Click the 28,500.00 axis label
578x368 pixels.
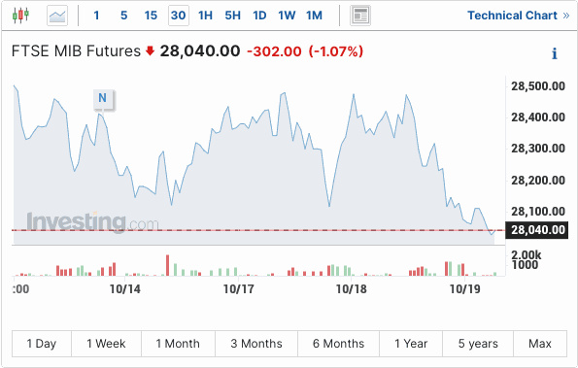coord(538,86)
